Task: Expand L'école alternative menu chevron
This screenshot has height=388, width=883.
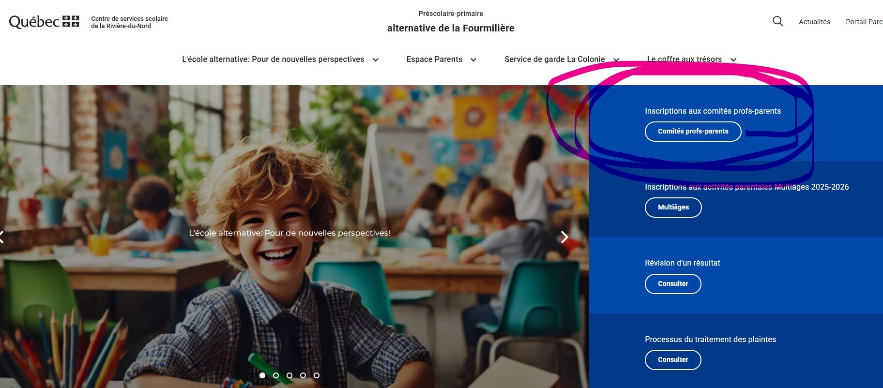Action: [x=376, y=60]
